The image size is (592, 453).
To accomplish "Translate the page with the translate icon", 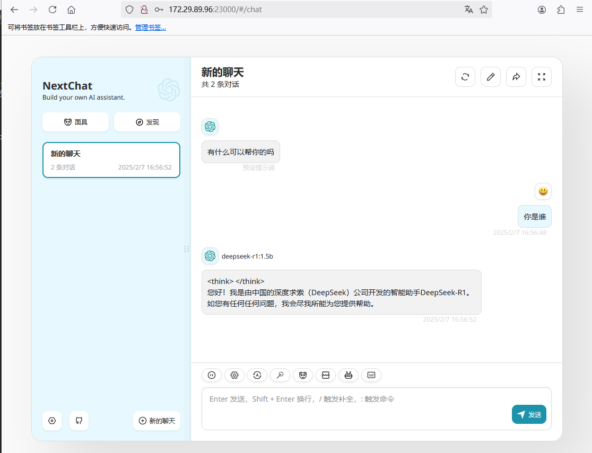I will coord(468,10).
